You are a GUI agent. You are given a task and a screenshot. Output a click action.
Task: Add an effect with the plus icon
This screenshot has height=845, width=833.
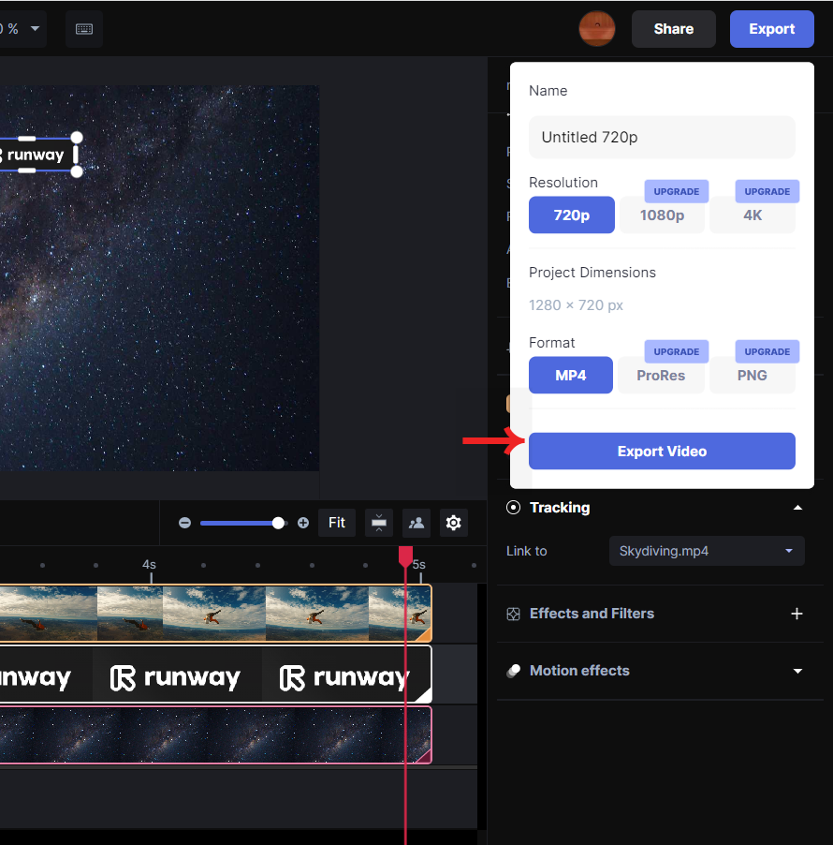(796, 614)
